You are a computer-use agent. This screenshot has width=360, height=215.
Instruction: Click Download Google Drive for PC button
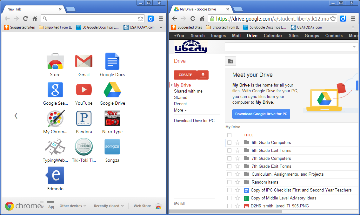point(261,114)
